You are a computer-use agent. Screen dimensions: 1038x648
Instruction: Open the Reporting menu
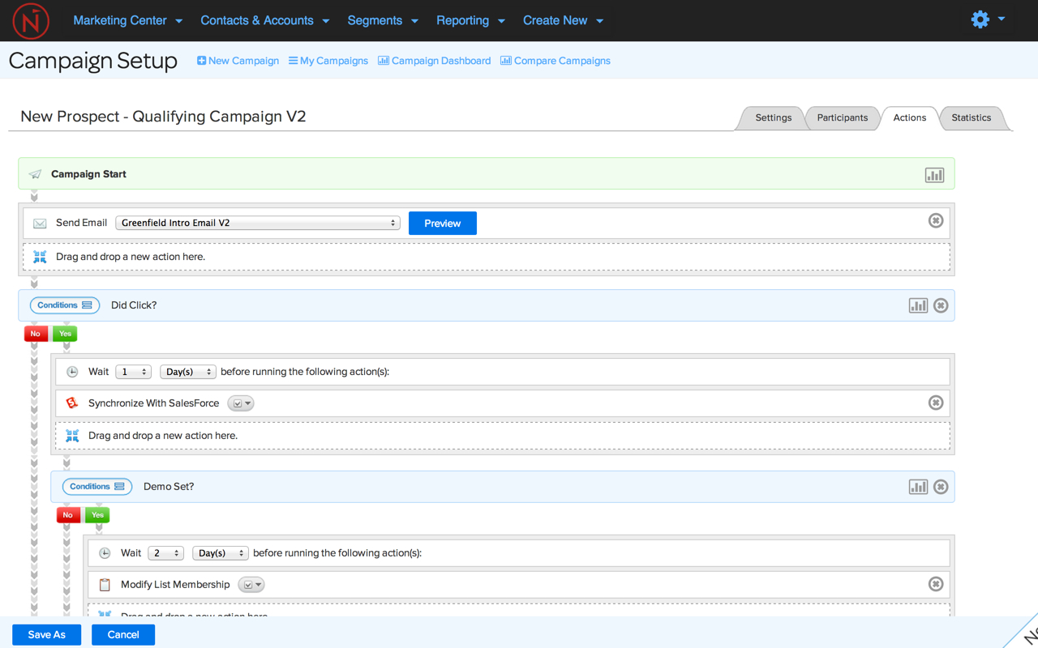coord(470,20)
